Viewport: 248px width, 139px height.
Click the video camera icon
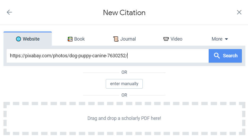166,39
